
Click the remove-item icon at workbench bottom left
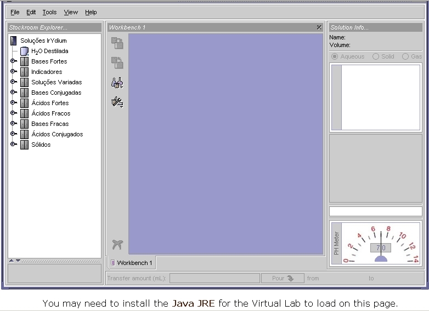coord(117,245)
